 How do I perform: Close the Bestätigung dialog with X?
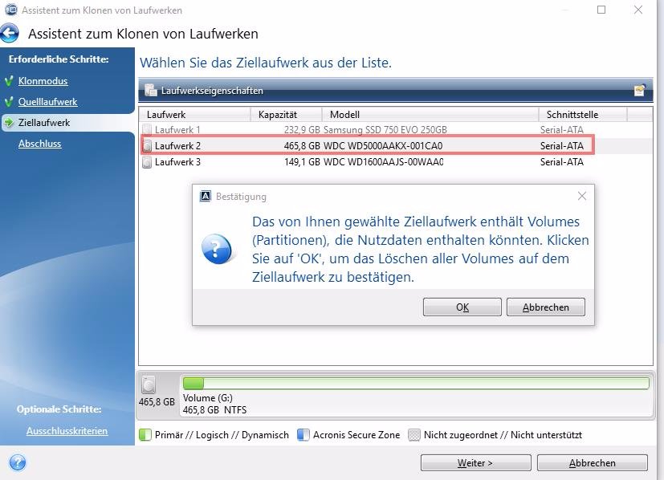(582, 196)
